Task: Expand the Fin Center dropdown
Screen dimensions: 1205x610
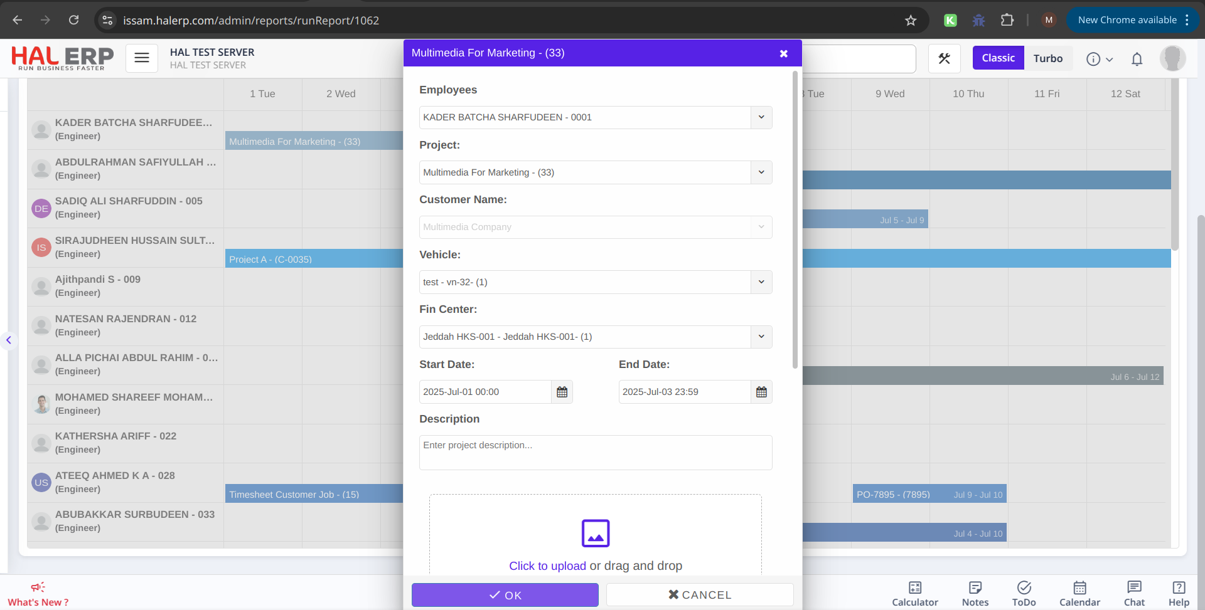Action: tap(761, 337)
